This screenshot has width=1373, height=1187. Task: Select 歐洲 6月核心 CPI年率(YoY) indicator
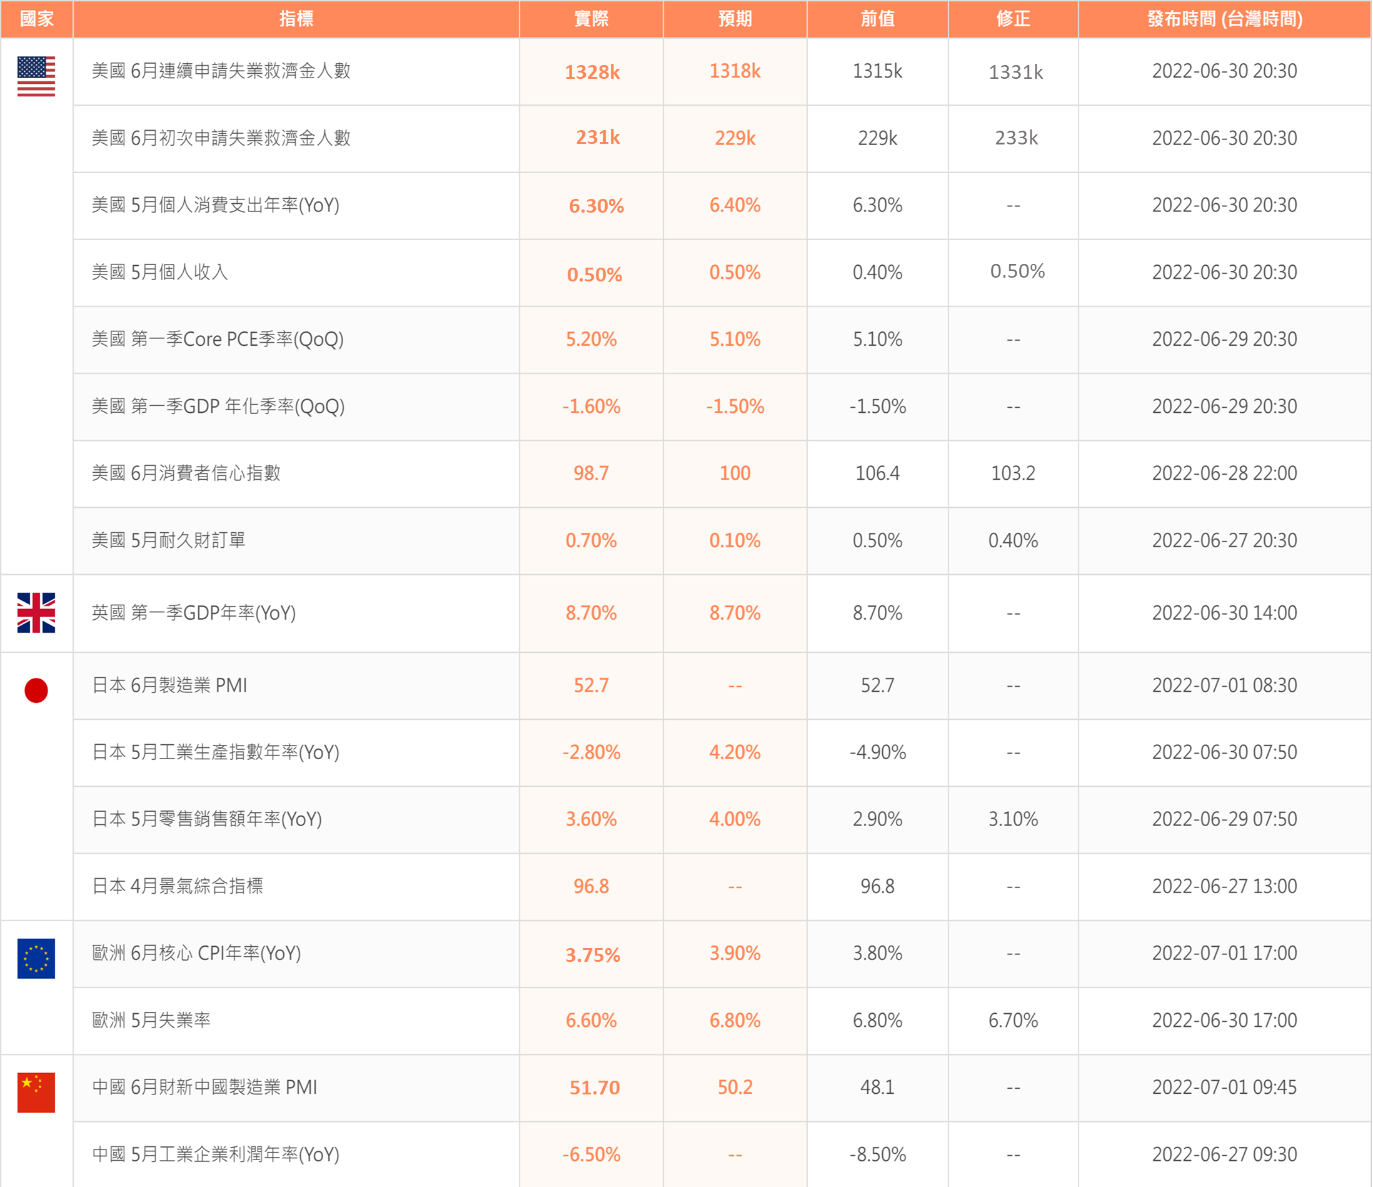tap(196, 953)
